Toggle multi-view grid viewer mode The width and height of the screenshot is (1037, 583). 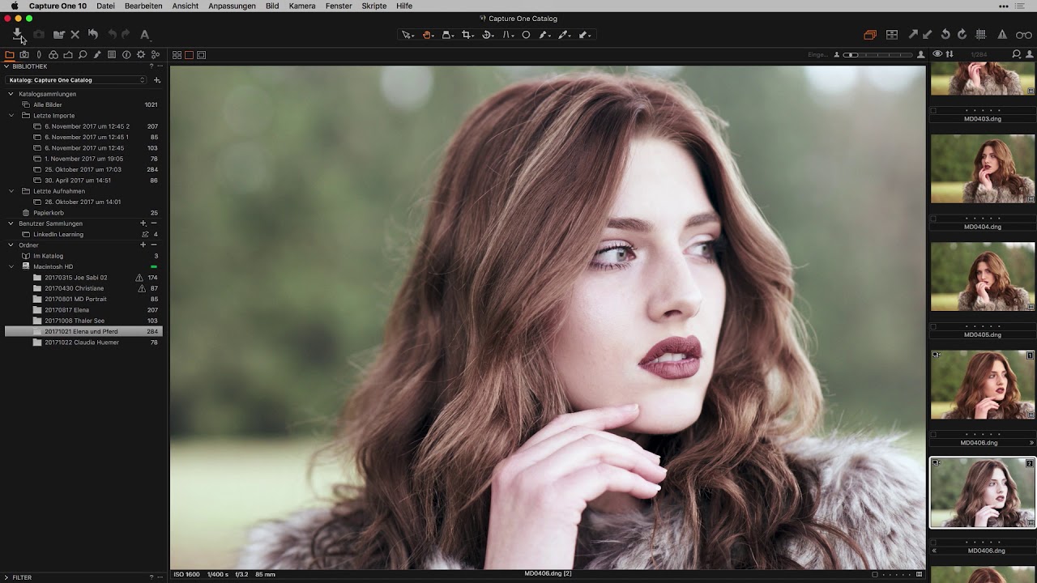177,55
